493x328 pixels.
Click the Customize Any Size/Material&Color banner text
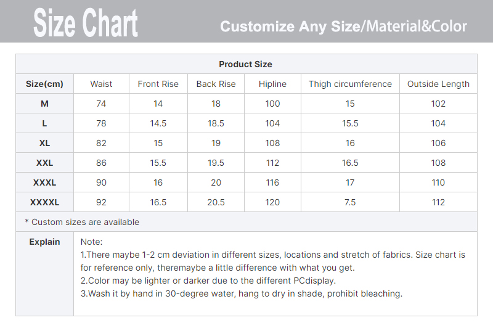click(343, 27)
